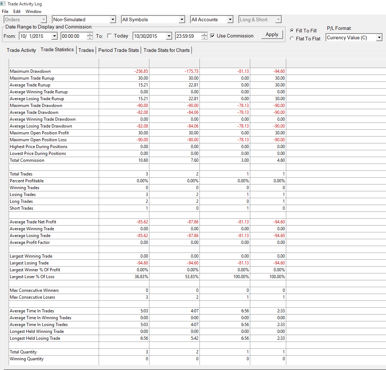Expand the Non-Simulated dropdown

coord(113,19)
